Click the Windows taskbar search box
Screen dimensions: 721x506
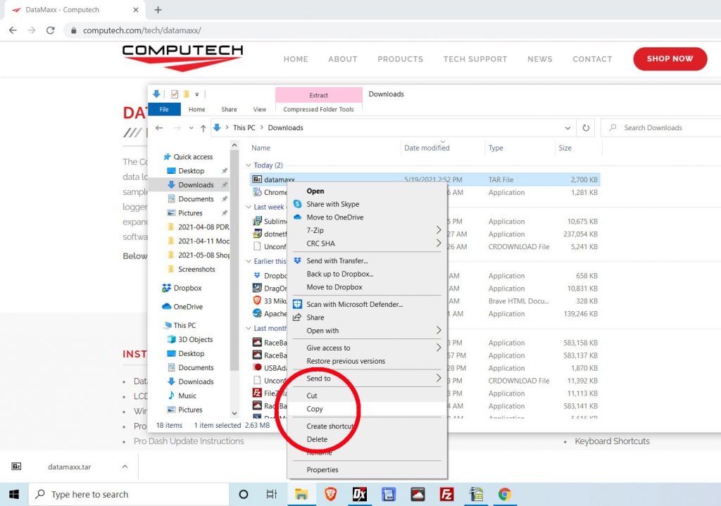[x=129, y=495]
